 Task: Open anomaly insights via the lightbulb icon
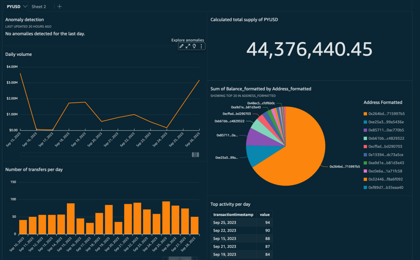tap(194, 46)
